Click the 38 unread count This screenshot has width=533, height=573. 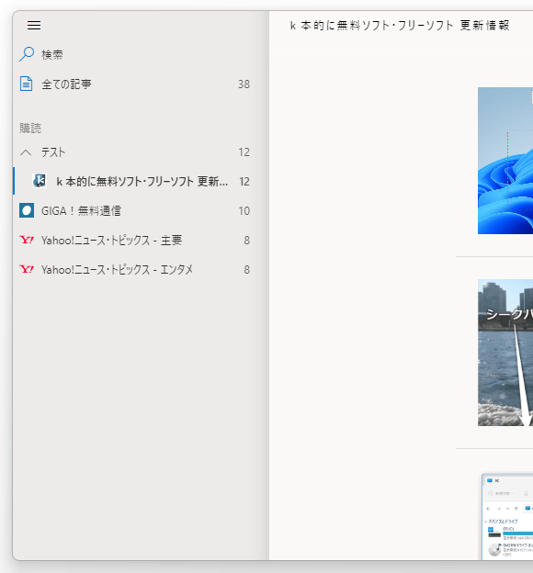click(244, 84)
